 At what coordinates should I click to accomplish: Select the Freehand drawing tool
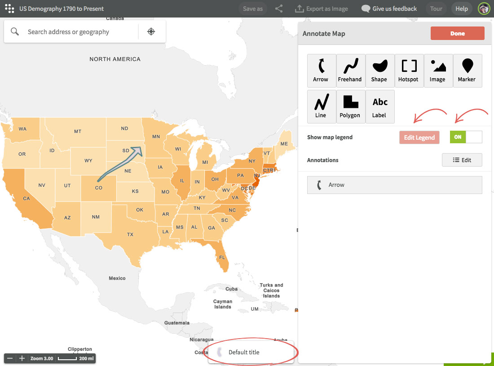pyautogui.click(x=351, y=71)
